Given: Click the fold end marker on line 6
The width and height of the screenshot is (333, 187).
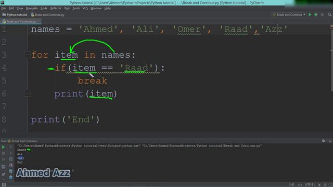Looking at the screenshot, I should point(27,94).
